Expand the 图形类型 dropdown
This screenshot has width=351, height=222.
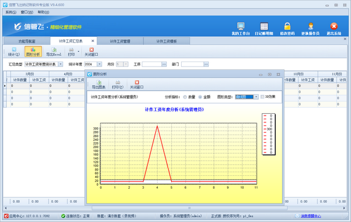coord(256,97)
